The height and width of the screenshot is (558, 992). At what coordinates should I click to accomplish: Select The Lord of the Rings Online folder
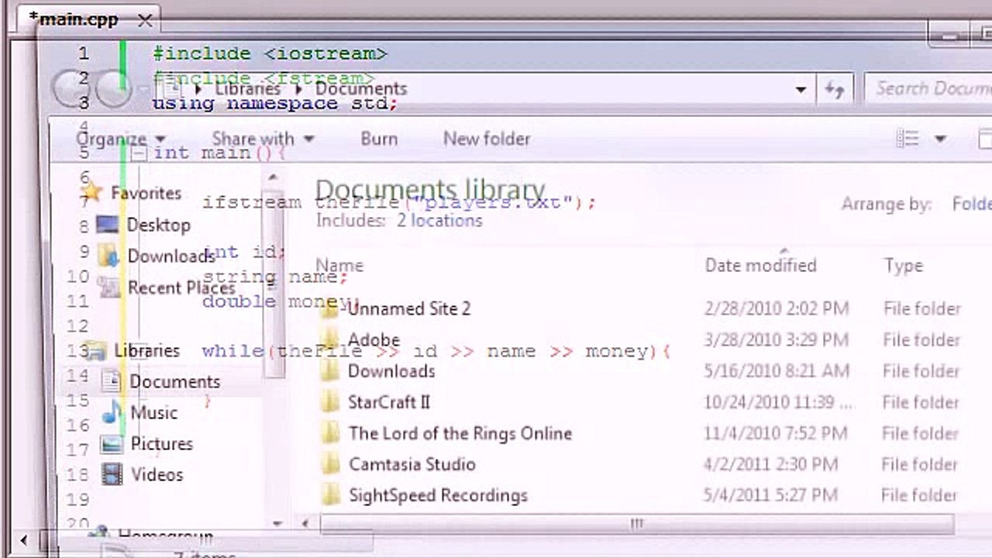click(x=460, y=433)
